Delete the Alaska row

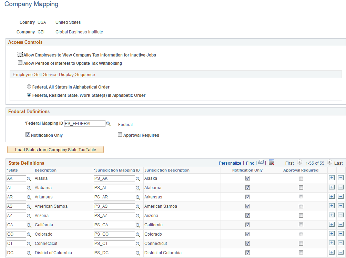pos(341,178)
